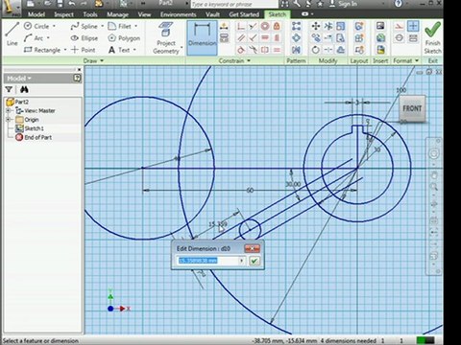Screen dimensions: 461x345
Task: Select the Mirror pattern tool
Action: coord(296,50)
